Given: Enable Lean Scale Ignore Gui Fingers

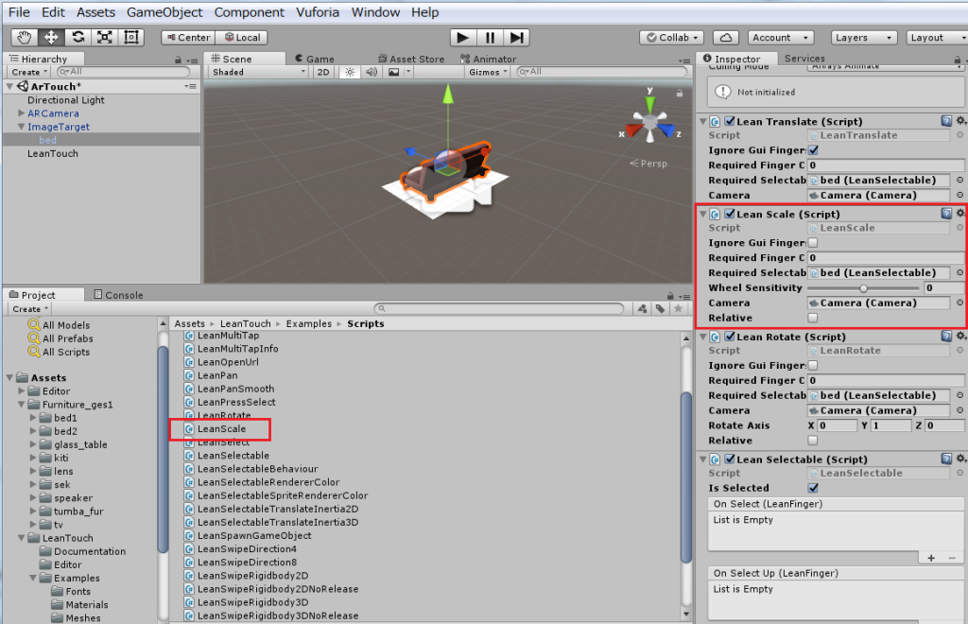Looking at the screenshot, I should (x=813, y=243).
